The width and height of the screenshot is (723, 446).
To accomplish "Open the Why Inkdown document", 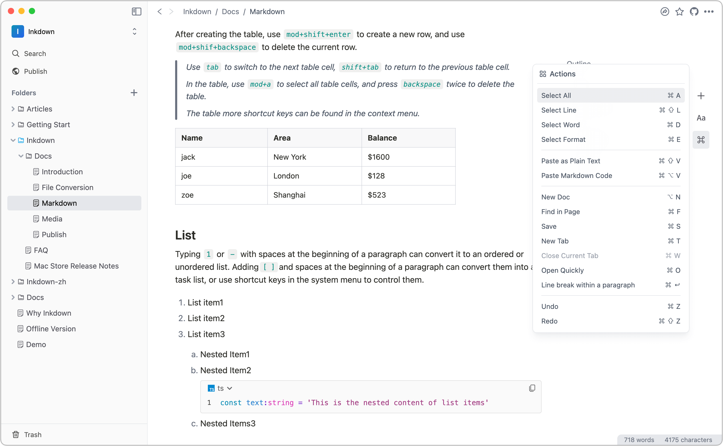I will click(x=74, y=313).
